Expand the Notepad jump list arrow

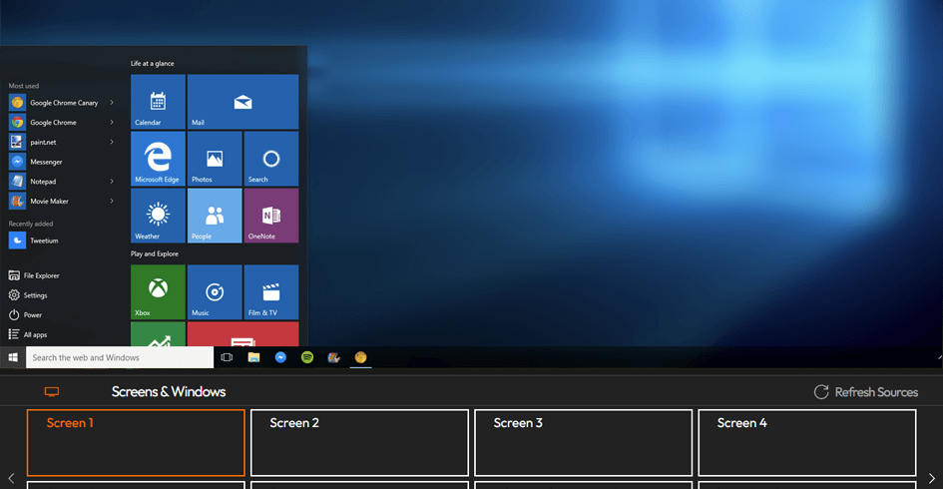[112, 182]
